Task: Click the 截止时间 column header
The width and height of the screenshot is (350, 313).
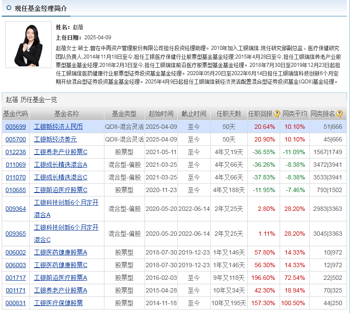Action: click(x=194, y=114)
